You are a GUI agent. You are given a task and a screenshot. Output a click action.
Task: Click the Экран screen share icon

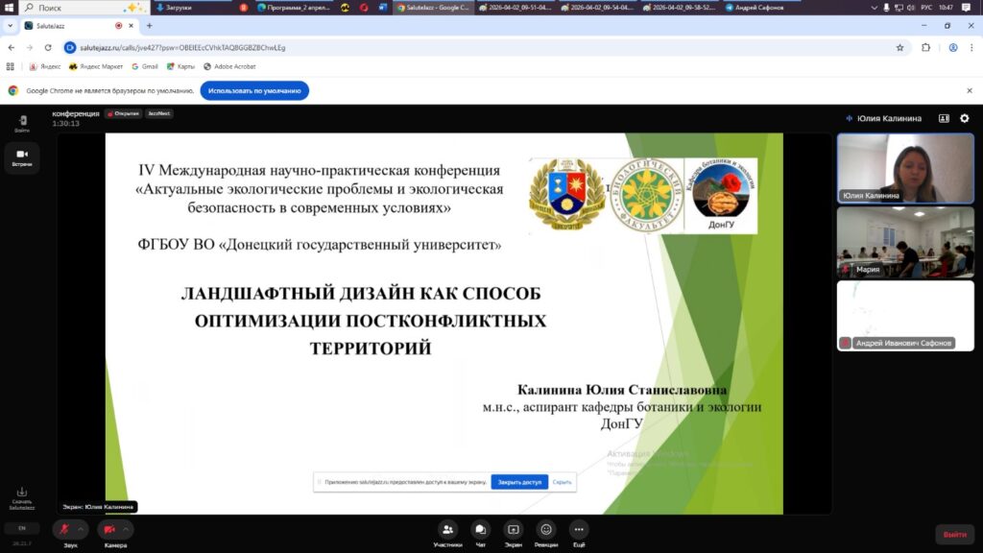[513, 529]
